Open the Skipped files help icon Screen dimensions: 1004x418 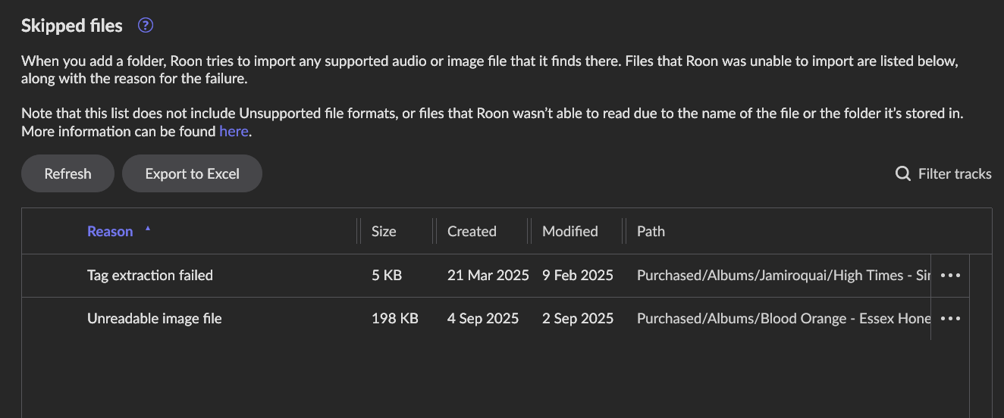146,26
